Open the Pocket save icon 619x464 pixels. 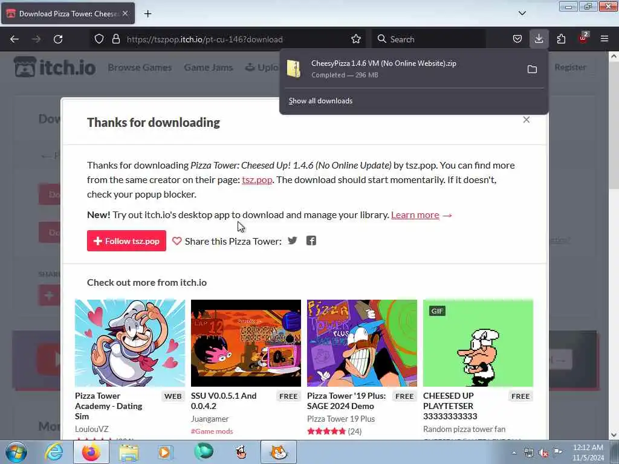pos(517,39)
